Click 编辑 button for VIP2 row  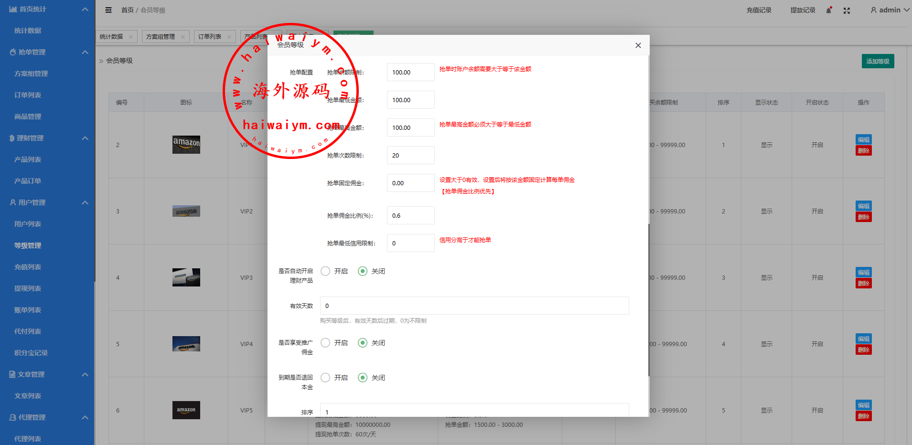(863, 206)
